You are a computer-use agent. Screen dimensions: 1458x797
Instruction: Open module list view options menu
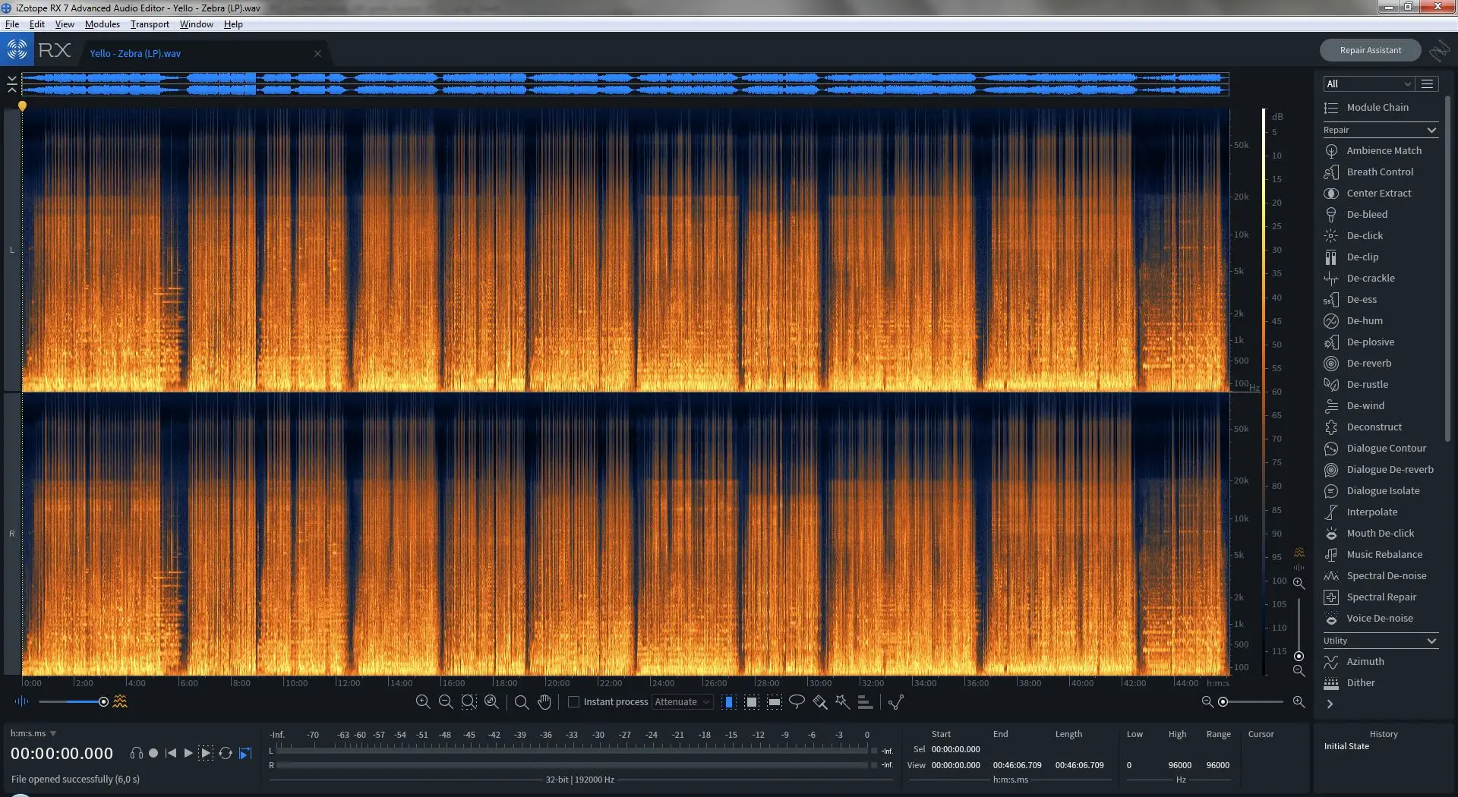pyautogui.click(x=1428, y=83)
